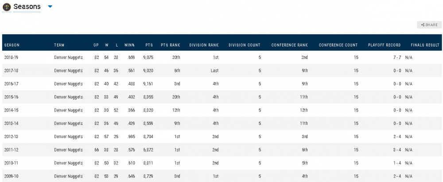The width and height of the screenshot is (443, 182).
Task: Open the 2018-19 season link
Action: 11,57
